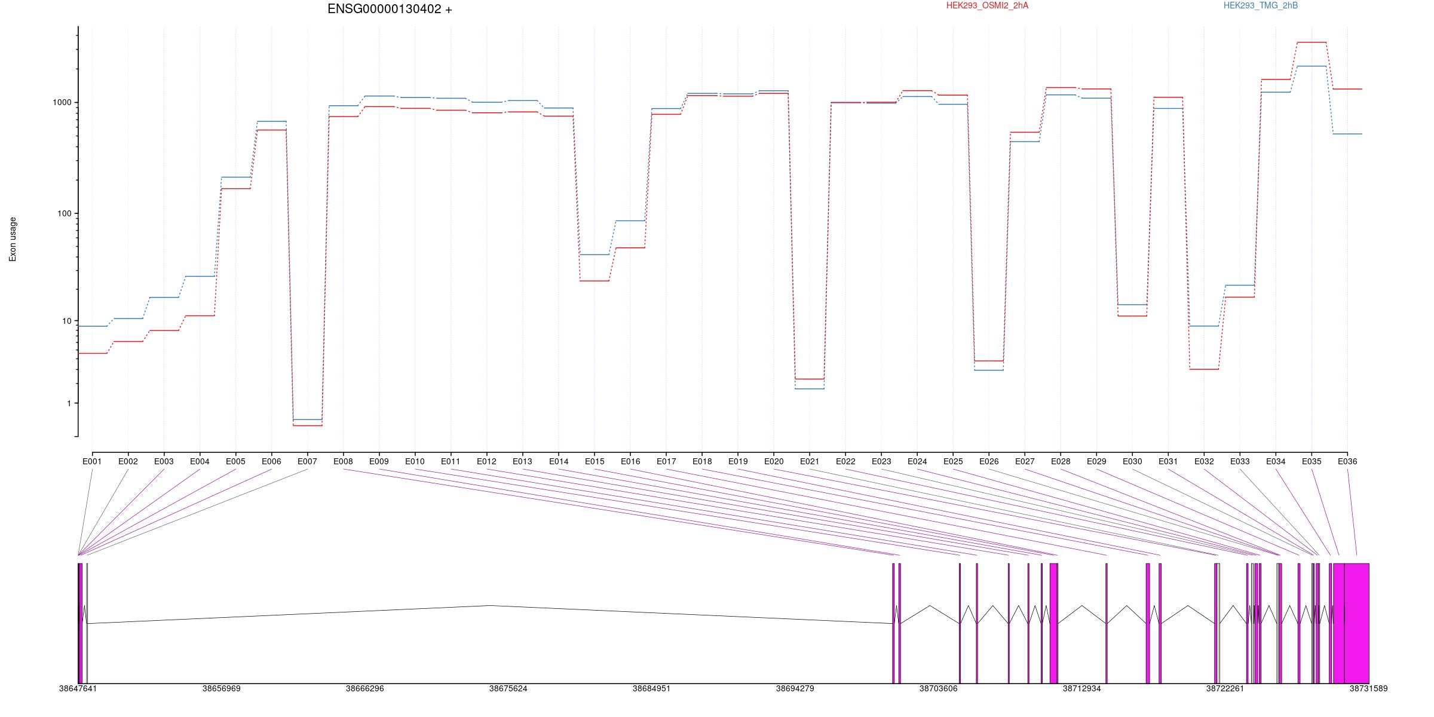1434x717 pixels.
Task: Select the HEK293_OSMI2_2hA legend label
Action: pyautogui.click(x=987, y=5)
